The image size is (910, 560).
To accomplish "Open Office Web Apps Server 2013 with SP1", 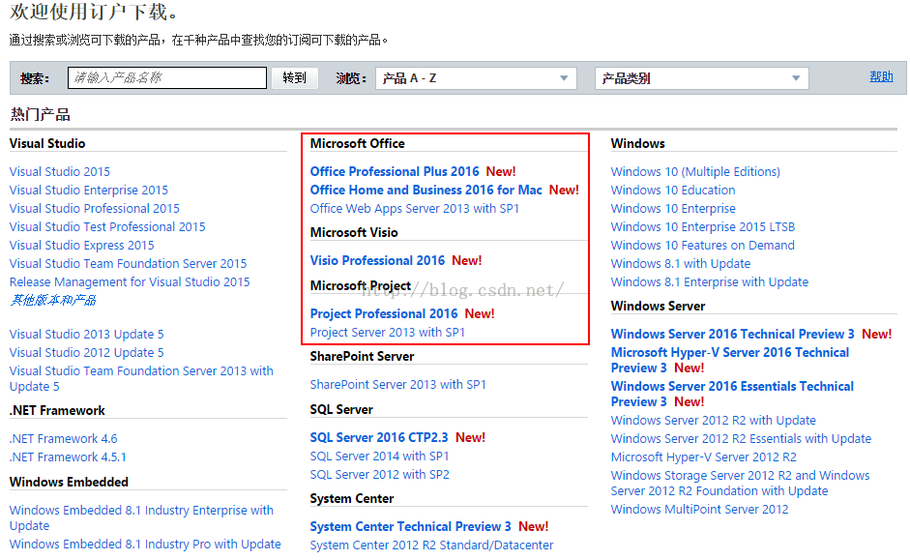I will (414, 208).
